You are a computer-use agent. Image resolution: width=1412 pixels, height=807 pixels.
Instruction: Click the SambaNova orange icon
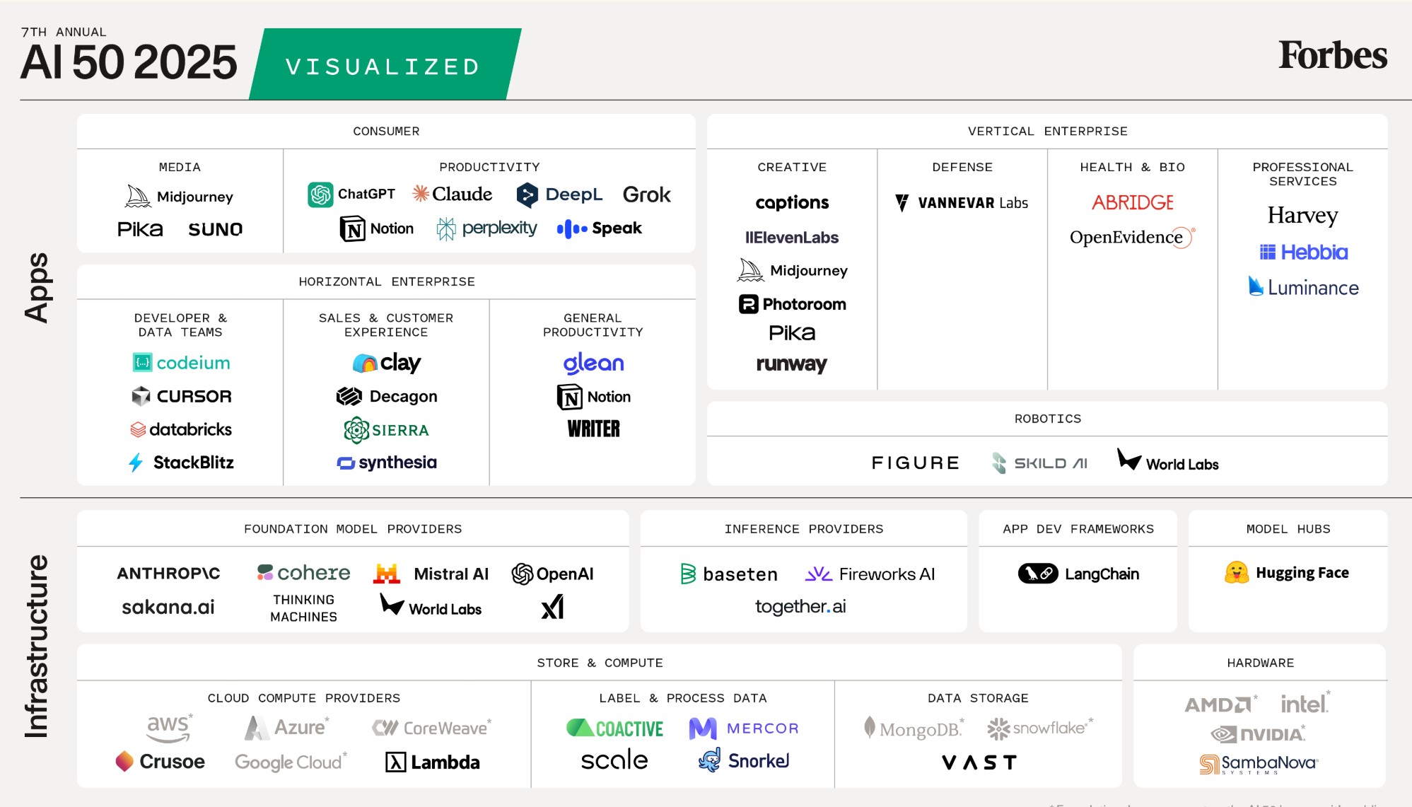[x=1210, y=764]
